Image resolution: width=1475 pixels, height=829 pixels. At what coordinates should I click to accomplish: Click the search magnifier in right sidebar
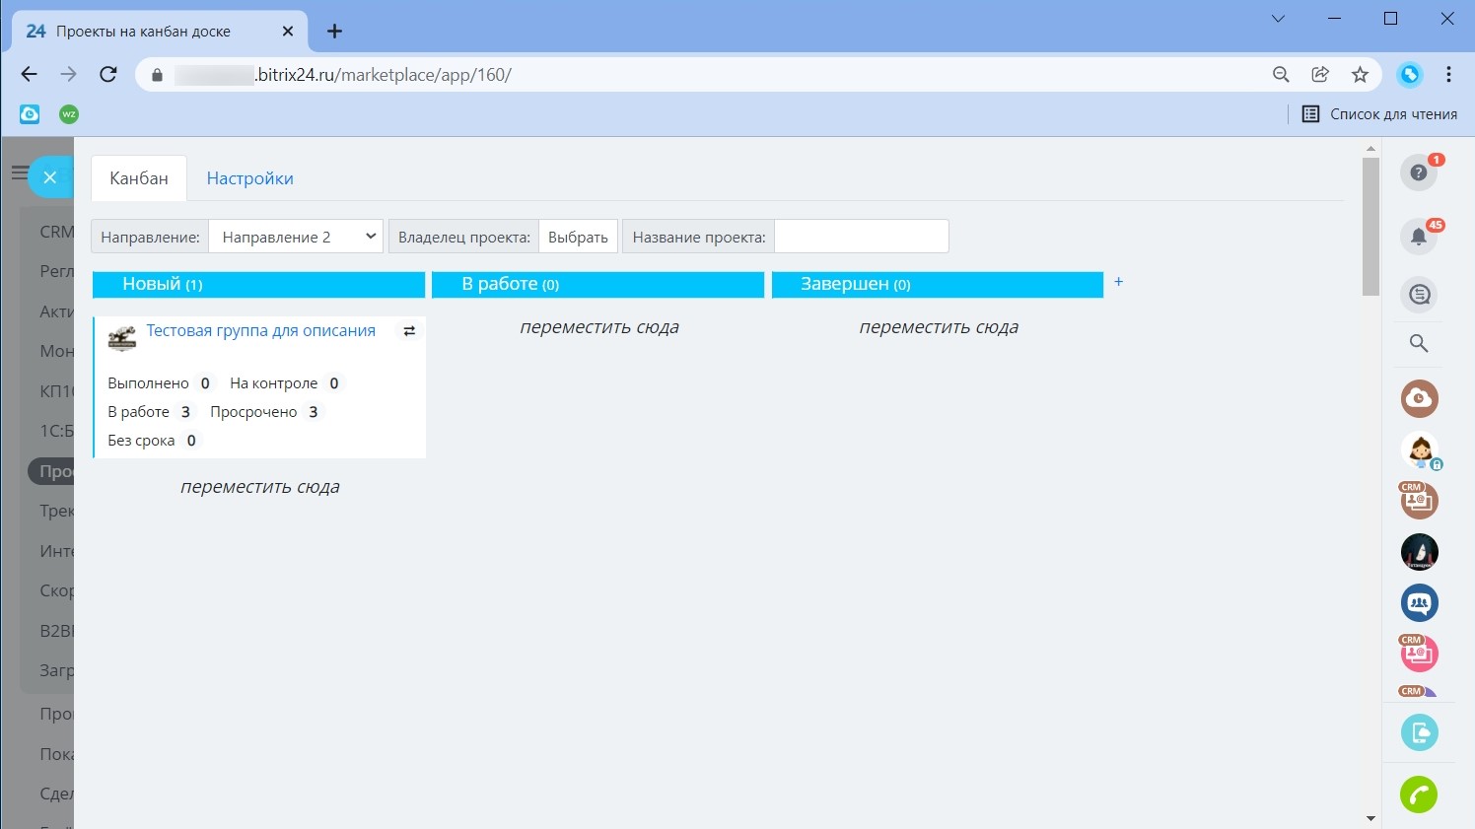(1419, 344)
